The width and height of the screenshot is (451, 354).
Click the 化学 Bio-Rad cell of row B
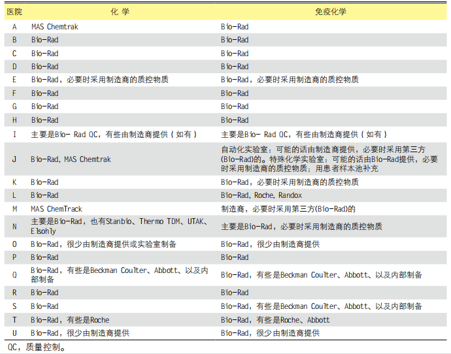(x=45, y=40)
